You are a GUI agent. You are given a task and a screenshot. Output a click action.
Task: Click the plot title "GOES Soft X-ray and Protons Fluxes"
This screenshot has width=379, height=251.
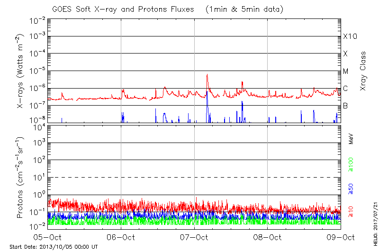pos(128,9)
